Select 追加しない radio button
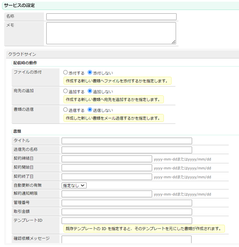239x247 pixels. pyautogui.click(x=90, y=91)
